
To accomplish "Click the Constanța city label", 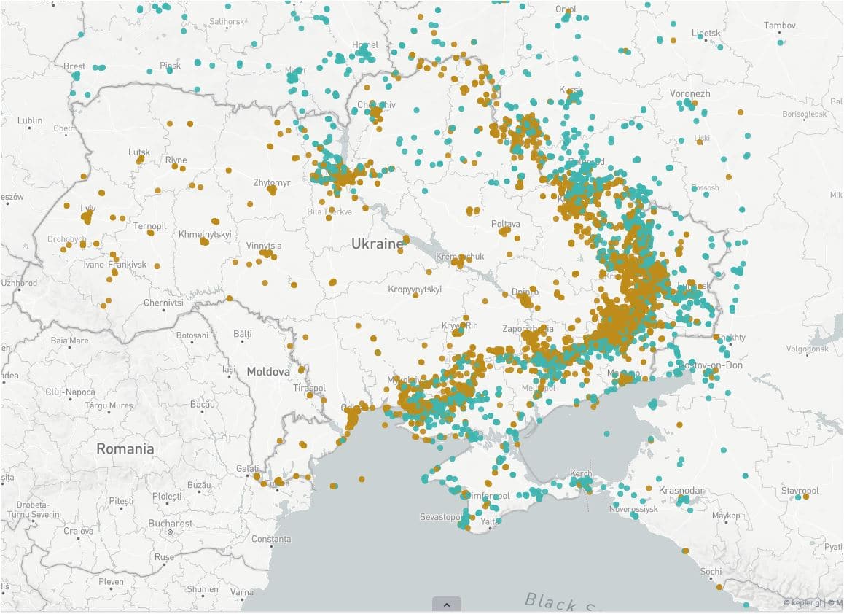I will point(270,540).
